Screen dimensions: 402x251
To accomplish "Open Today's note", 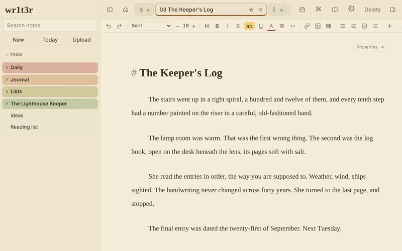I will click(x=50, y=40).
